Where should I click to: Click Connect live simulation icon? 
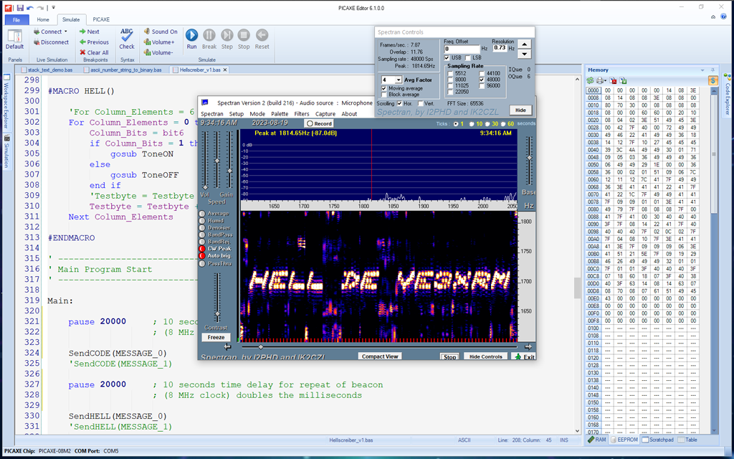coord(37,32)
